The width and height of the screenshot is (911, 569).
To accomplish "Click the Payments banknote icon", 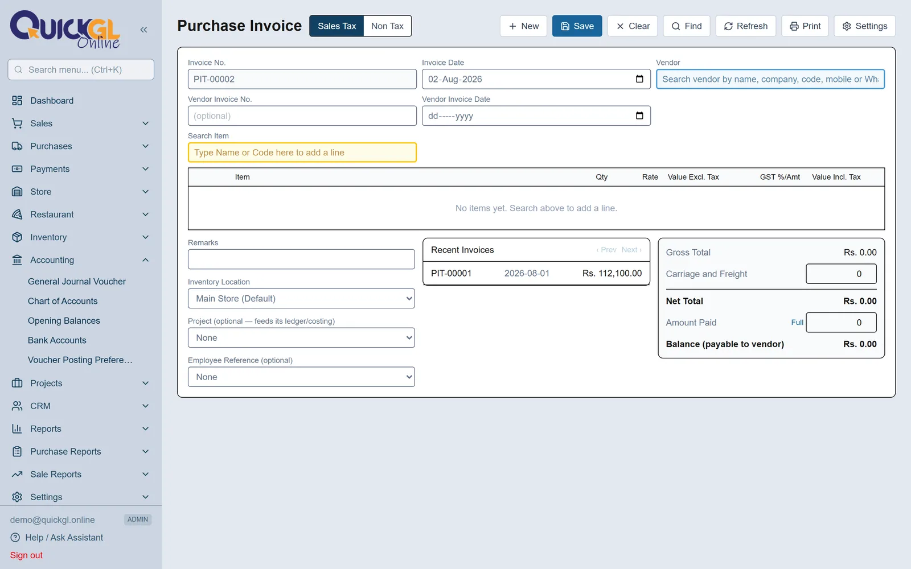I will coord(17,169).
